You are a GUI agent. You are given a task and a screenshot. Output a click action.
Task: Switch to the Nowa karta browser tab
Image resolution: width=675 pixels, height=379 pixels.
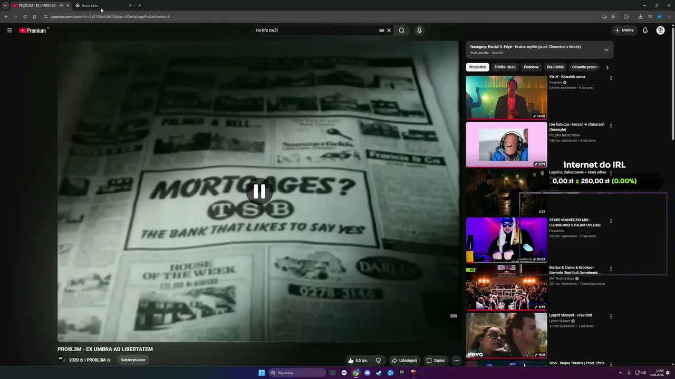click(103, 5)
